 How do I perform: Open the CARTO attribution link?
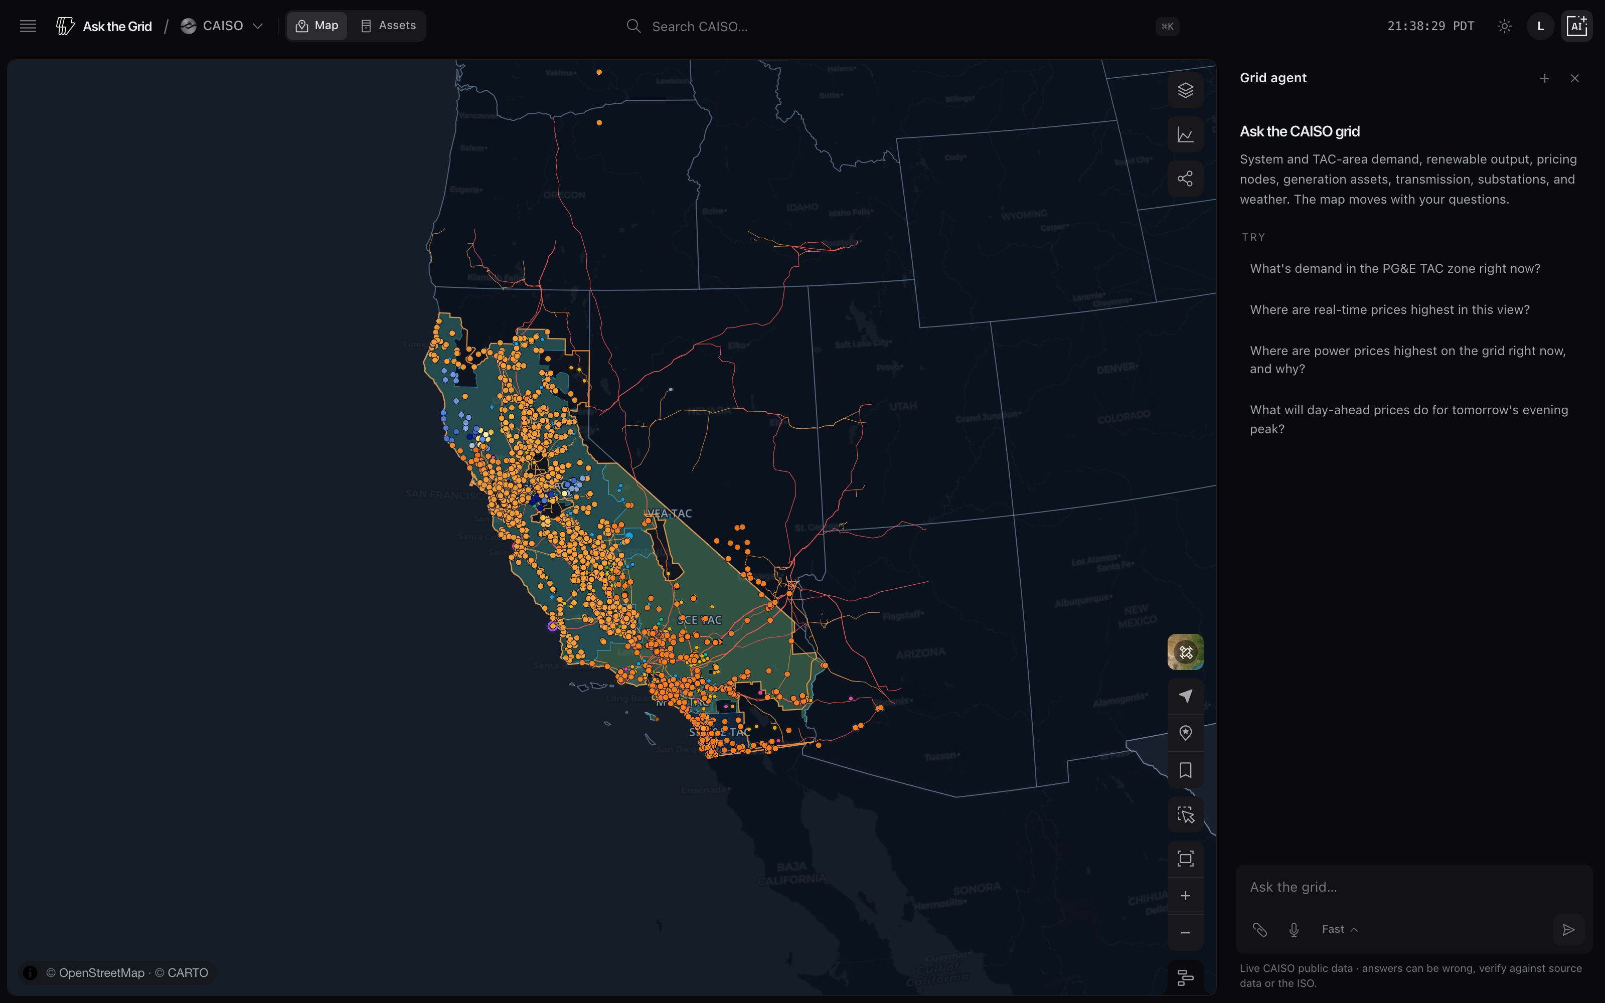coord(182,972)
